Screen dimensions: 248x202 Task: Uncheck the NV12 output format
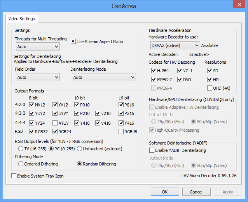[x=32, y=105]
